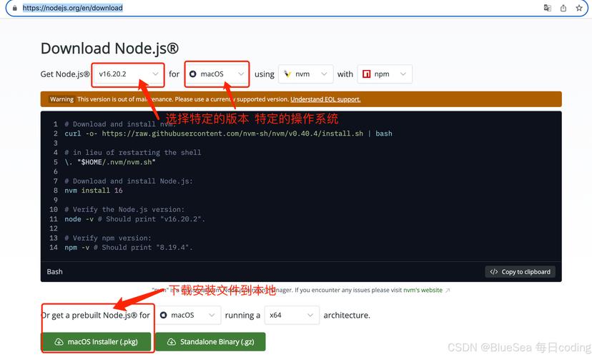This screenshot has width=592, height=357.
Task: Click the external arrow next to nvm's website
Action: coord(448,291)
